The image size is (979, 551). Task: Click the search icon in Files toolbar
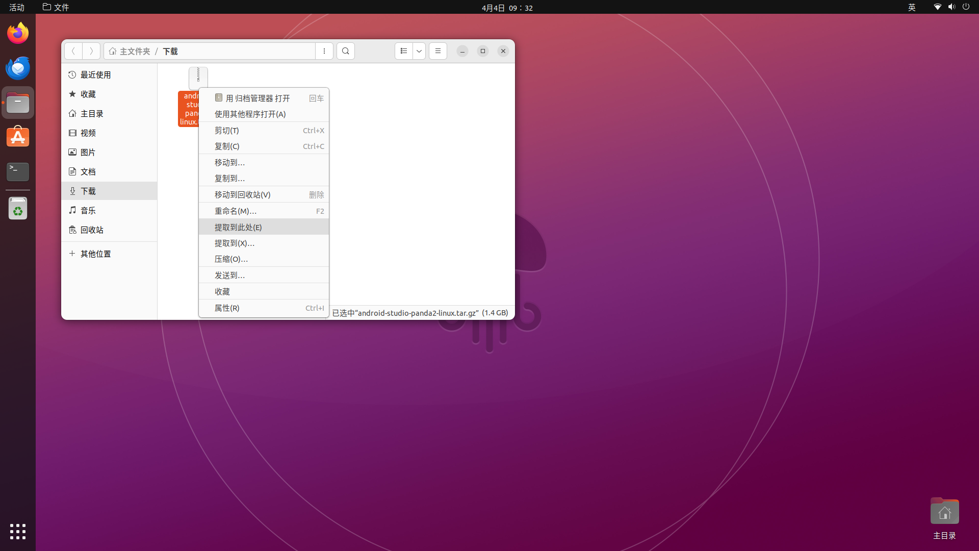click(346, 51)
